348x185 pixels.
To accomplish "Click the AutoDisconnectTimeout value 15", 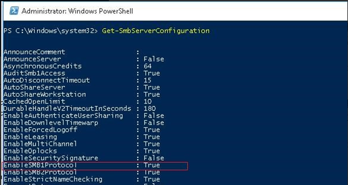I will tap(147, 80).
